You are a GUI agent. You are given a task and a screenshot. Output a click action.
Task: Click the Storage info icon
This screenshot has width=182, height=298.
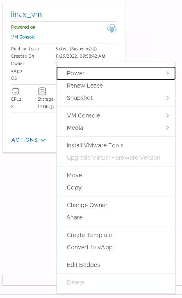pos(52,107)
